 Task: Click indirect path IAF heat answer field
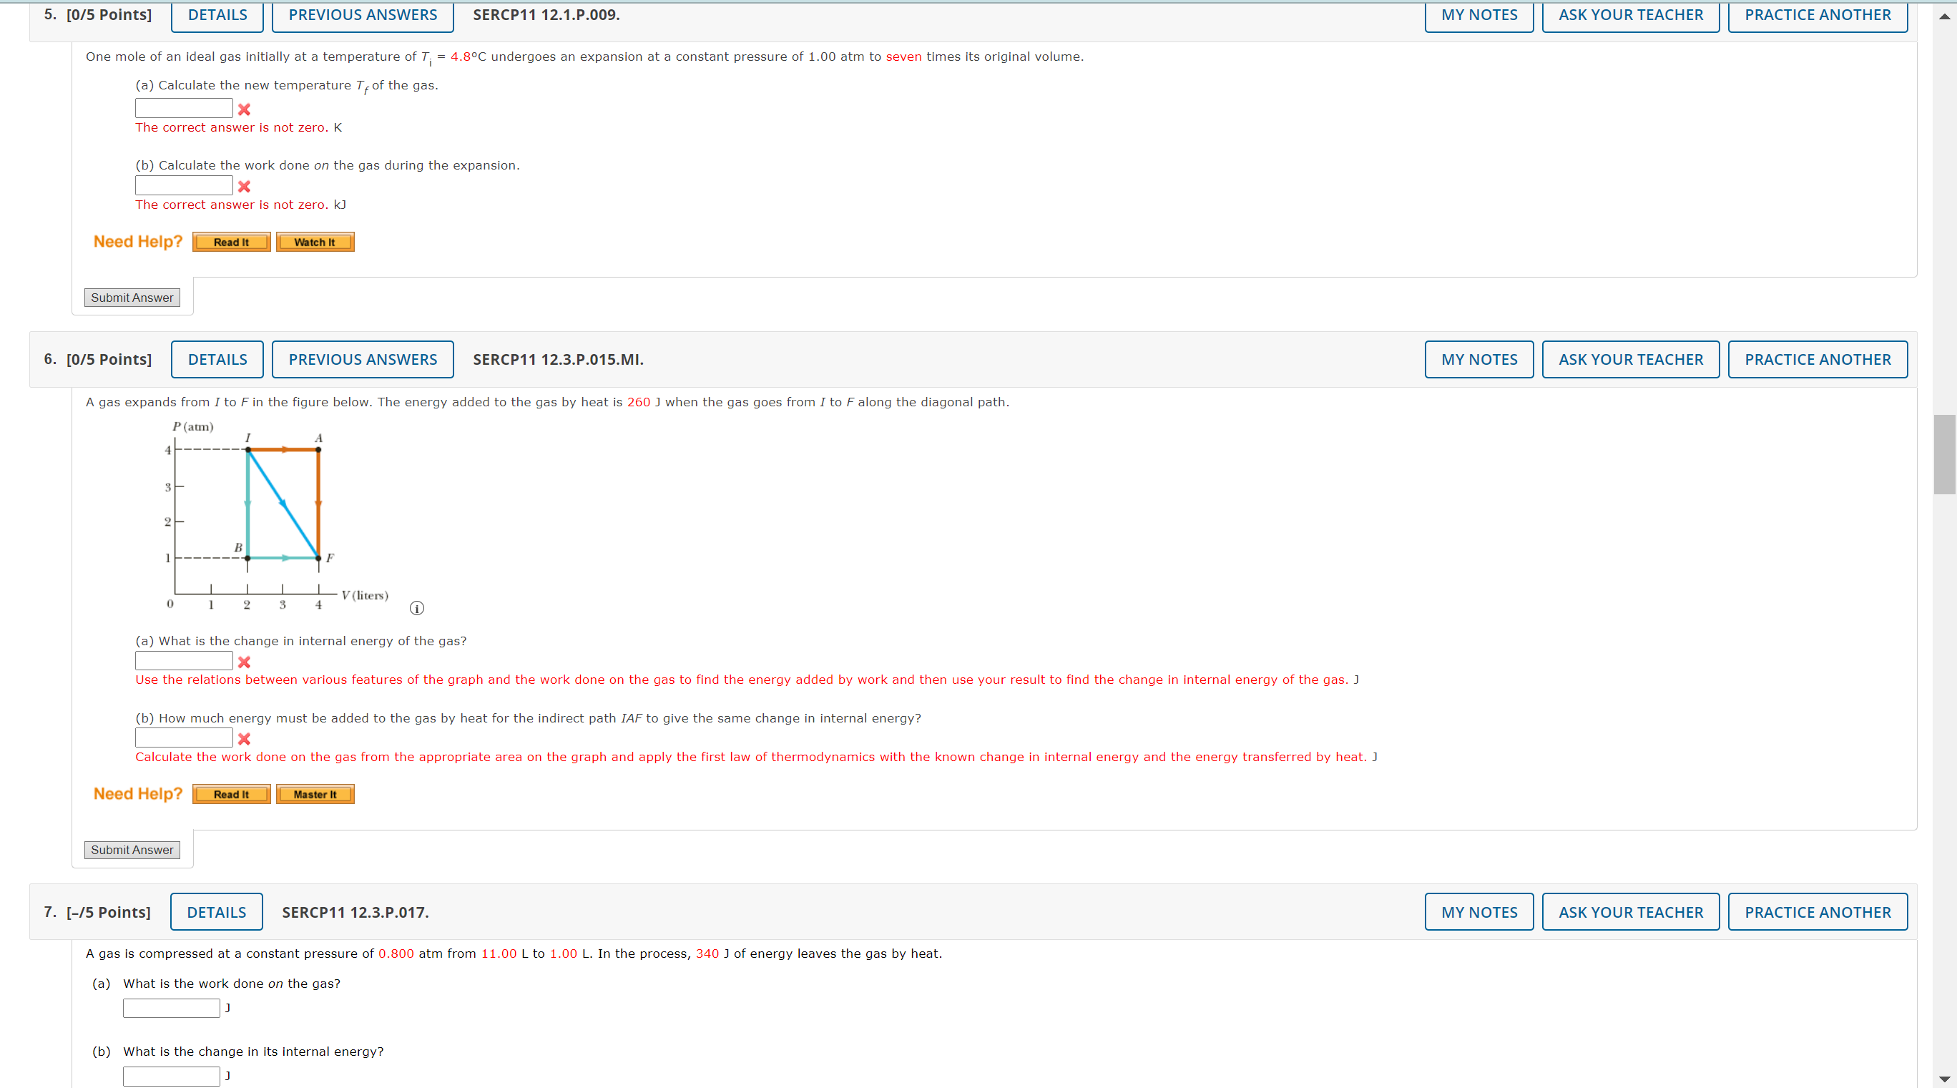point(184,737)
